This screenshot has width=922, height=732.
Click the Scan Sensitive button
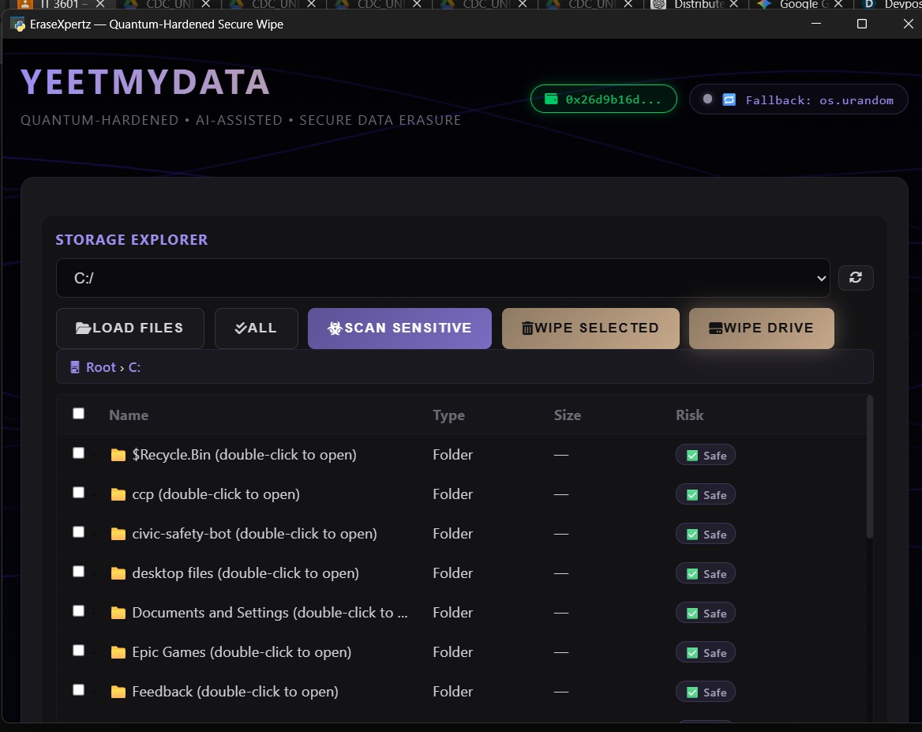[400, 328]
